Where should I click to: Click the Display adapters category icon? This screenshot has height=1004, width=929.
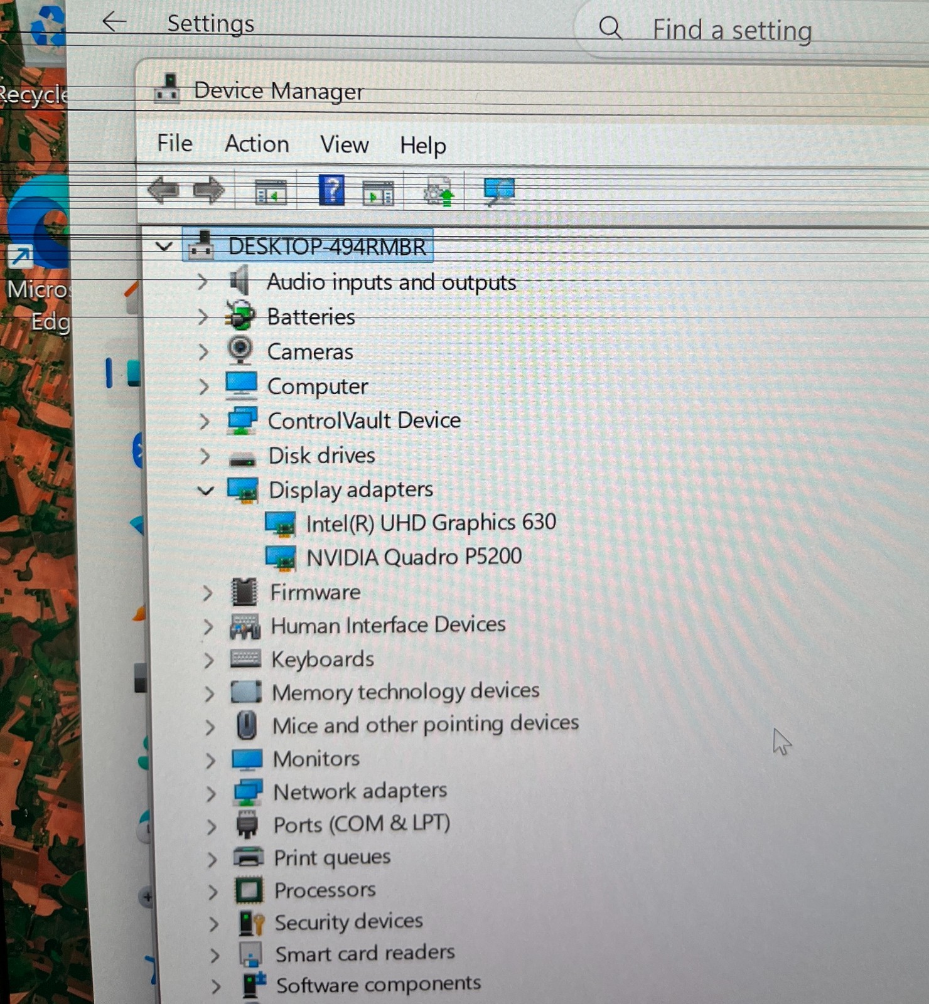[243, 489]
